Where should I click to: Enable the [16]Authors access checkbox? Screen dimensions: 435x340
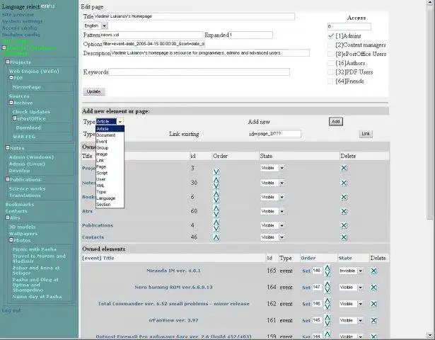(x=330, y=63)
